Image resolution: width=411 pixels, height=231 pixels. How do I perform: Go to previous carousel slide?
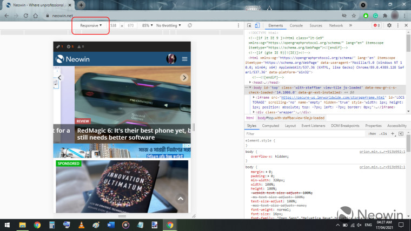coord(60,78)
